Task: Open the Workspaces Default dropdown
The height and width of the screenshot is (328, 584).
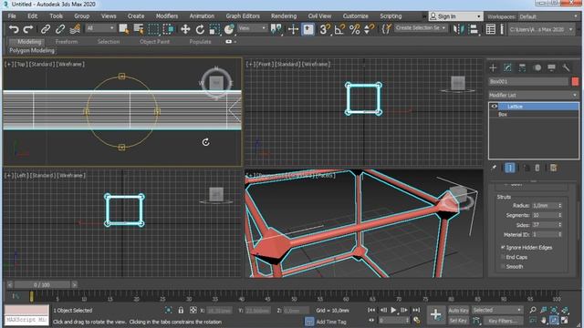Action: click(x=549, y=16)
